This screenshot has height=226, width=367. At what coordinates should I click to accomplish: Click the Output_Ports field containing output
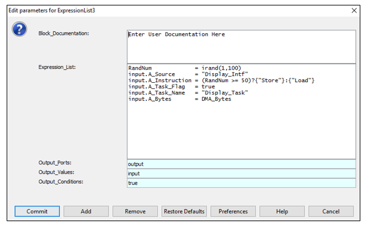point(241,164)
